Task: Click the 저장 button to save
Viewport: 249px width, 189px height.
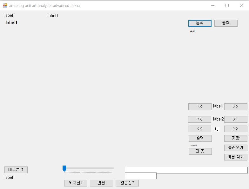Action: (236, 138)
